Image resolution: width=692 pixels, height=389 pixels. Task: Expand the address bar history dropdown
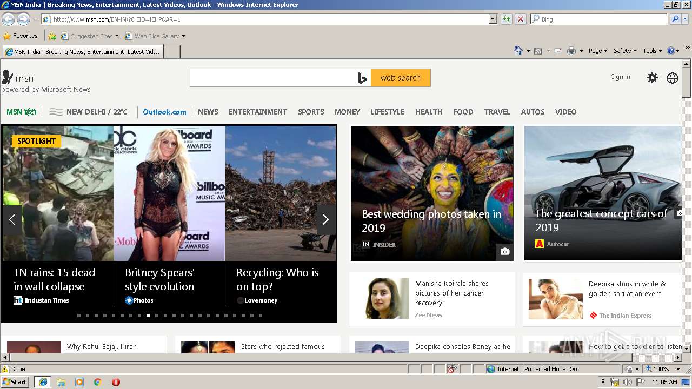point(493,19)
